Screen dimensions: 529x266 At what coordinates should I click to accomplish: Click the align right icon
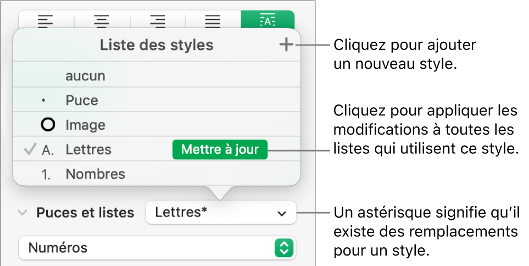158,22
